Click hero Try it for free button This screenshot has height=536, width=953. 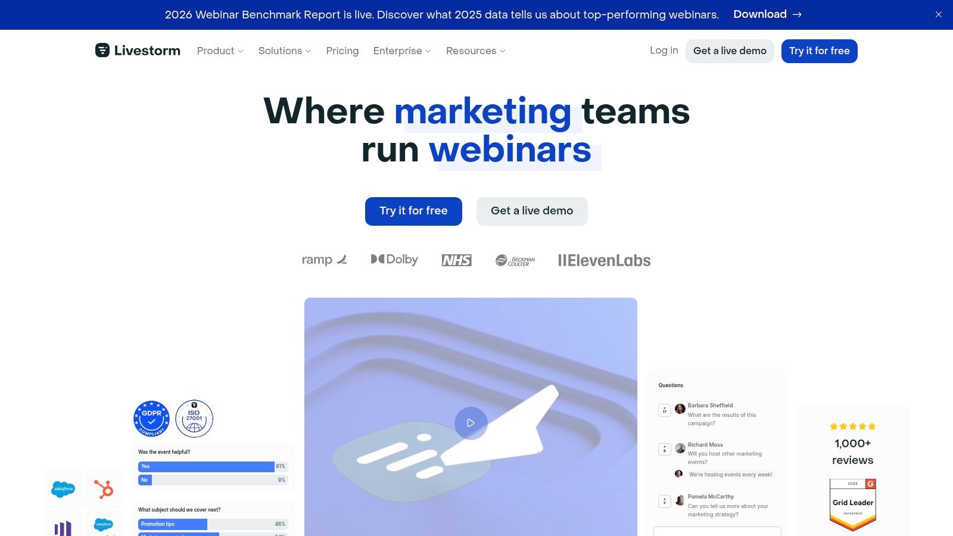[413, 211]
